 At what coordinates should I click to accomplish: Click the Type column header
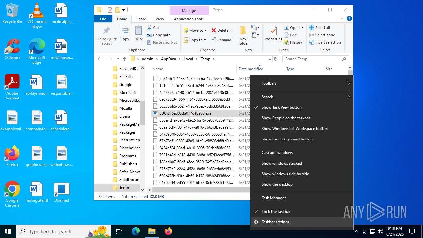coord(304,69)
